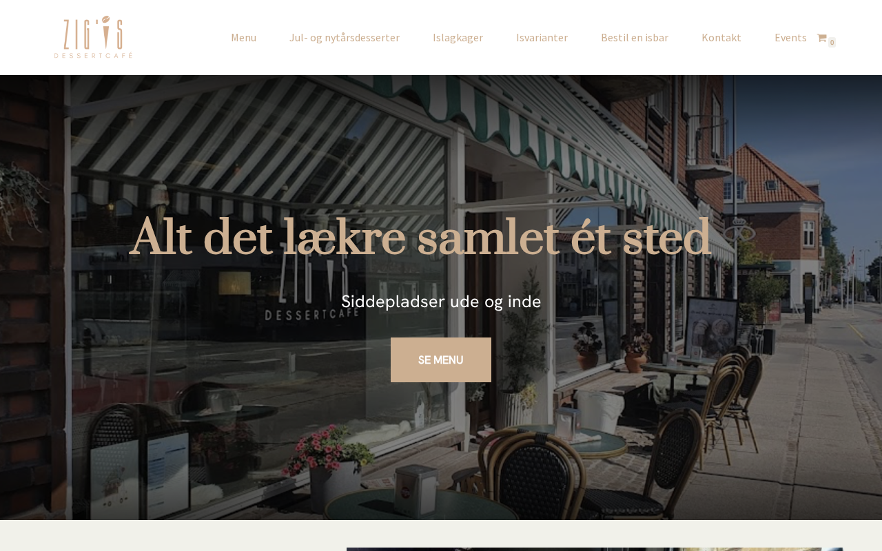Image resolution: width=882 pixels, height=551 pixels.
Task: Select Isvarianter in the navigation bar
Action: click(x=542, y=38)
